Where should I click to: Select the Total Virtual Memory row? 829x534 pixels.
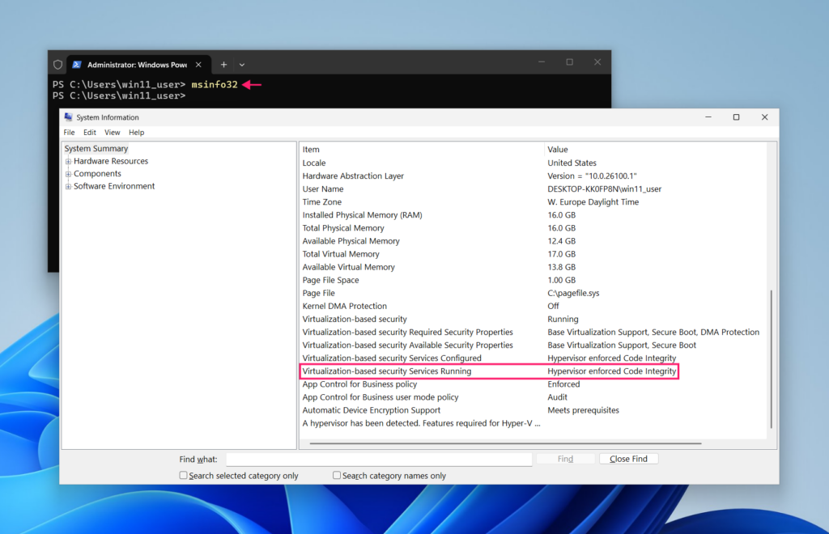(533, 254)
